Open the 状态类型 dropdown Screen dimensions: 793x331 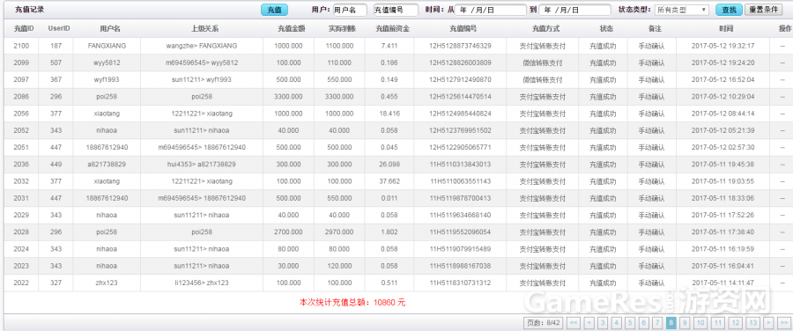point(682,10)
